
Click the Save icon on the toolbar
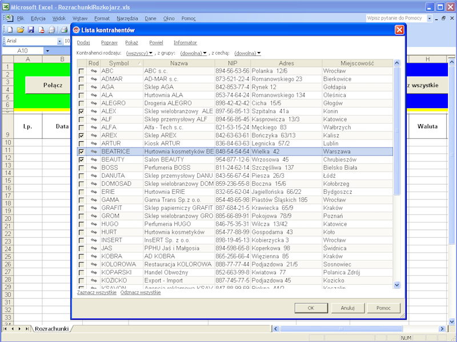[x=31, y=29]
